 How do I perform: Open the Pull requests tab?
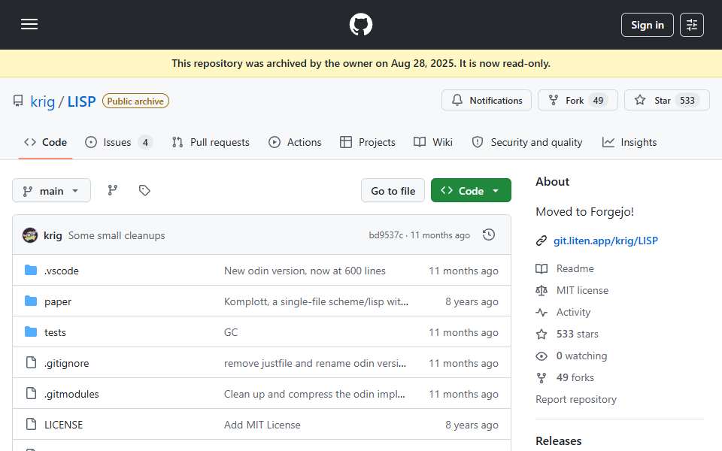[211, 142]
